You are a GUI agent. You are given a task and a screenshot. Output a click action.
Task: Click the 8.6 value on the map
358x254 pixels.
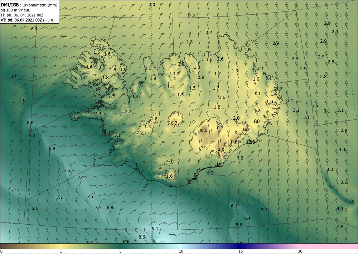point(142,237)
